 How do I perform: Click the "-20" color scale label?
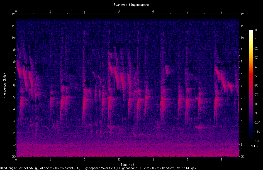[256, 48]
